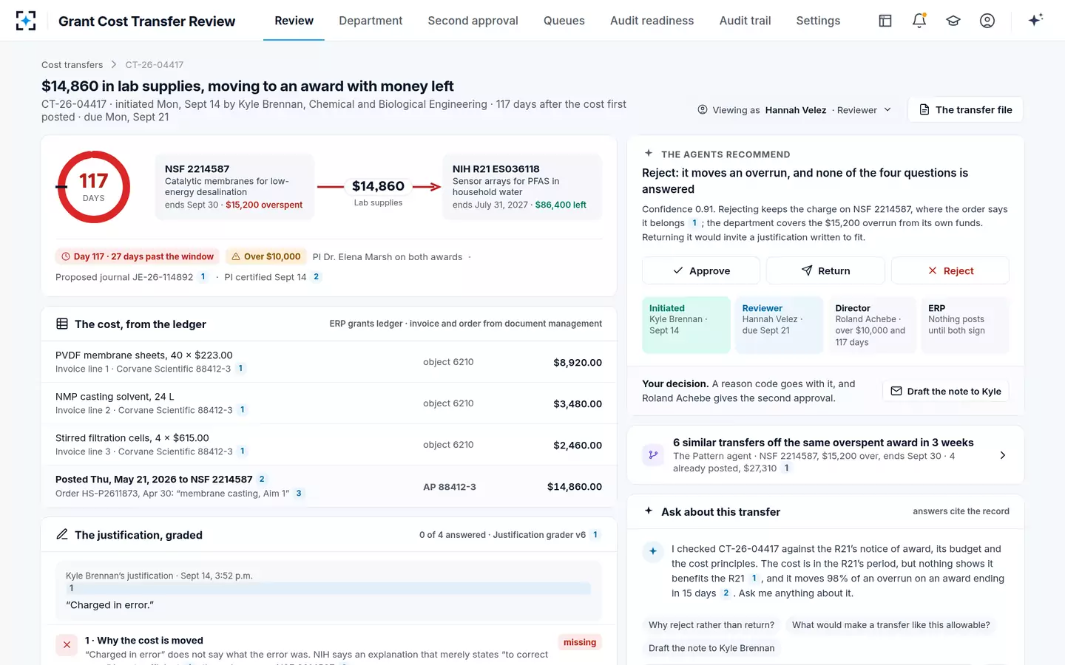Click the graduation cap training icon
The image size is (1065, 665).
point(953,21)
